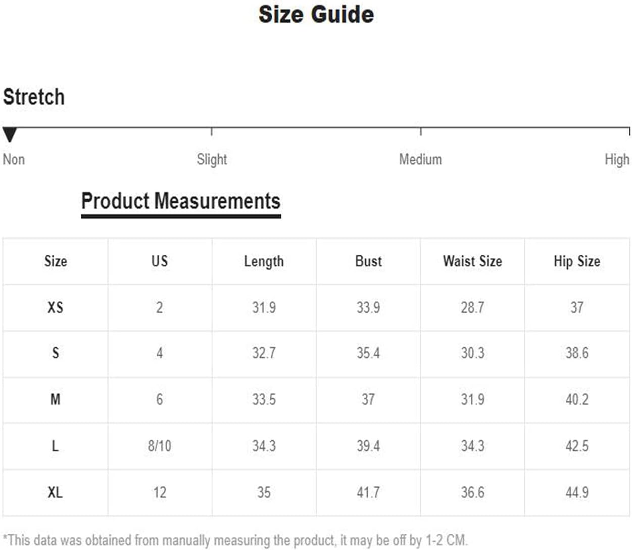Click the Length column header
This screenshot has width=632, height=550.
[x=264, y=261]
